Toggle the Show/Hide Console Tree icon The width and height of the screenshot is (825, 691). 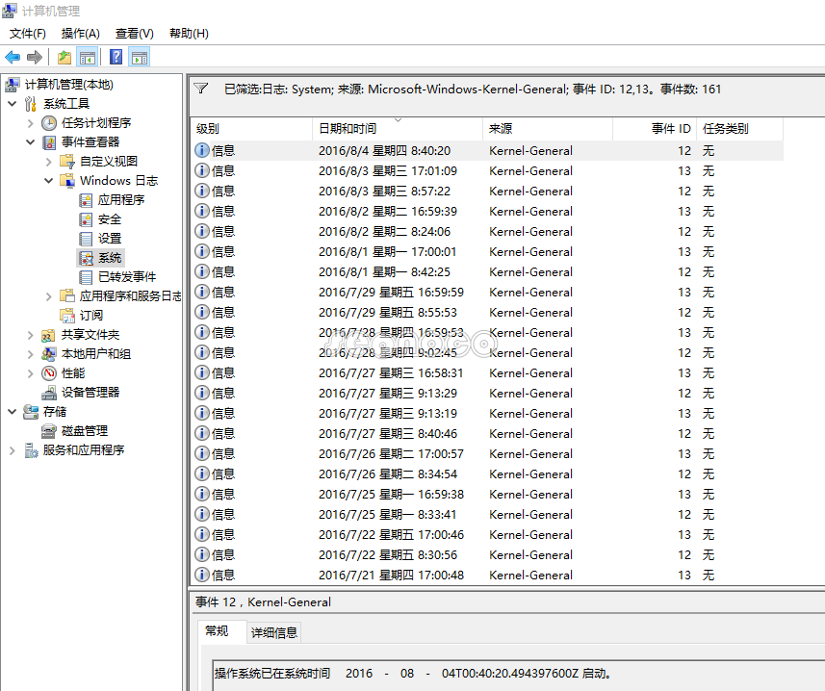point(88,58)
